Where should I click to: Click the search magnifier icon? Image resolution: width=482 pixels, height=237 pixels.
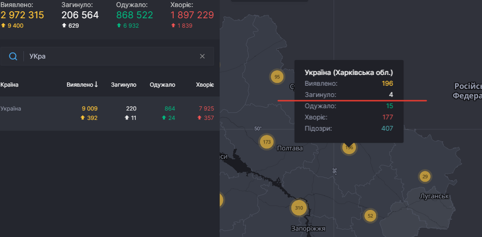coord(13,56)
